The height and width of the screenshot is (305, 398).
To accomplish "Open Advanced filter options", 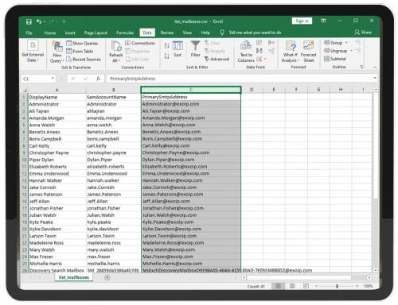I will (217, 59).
